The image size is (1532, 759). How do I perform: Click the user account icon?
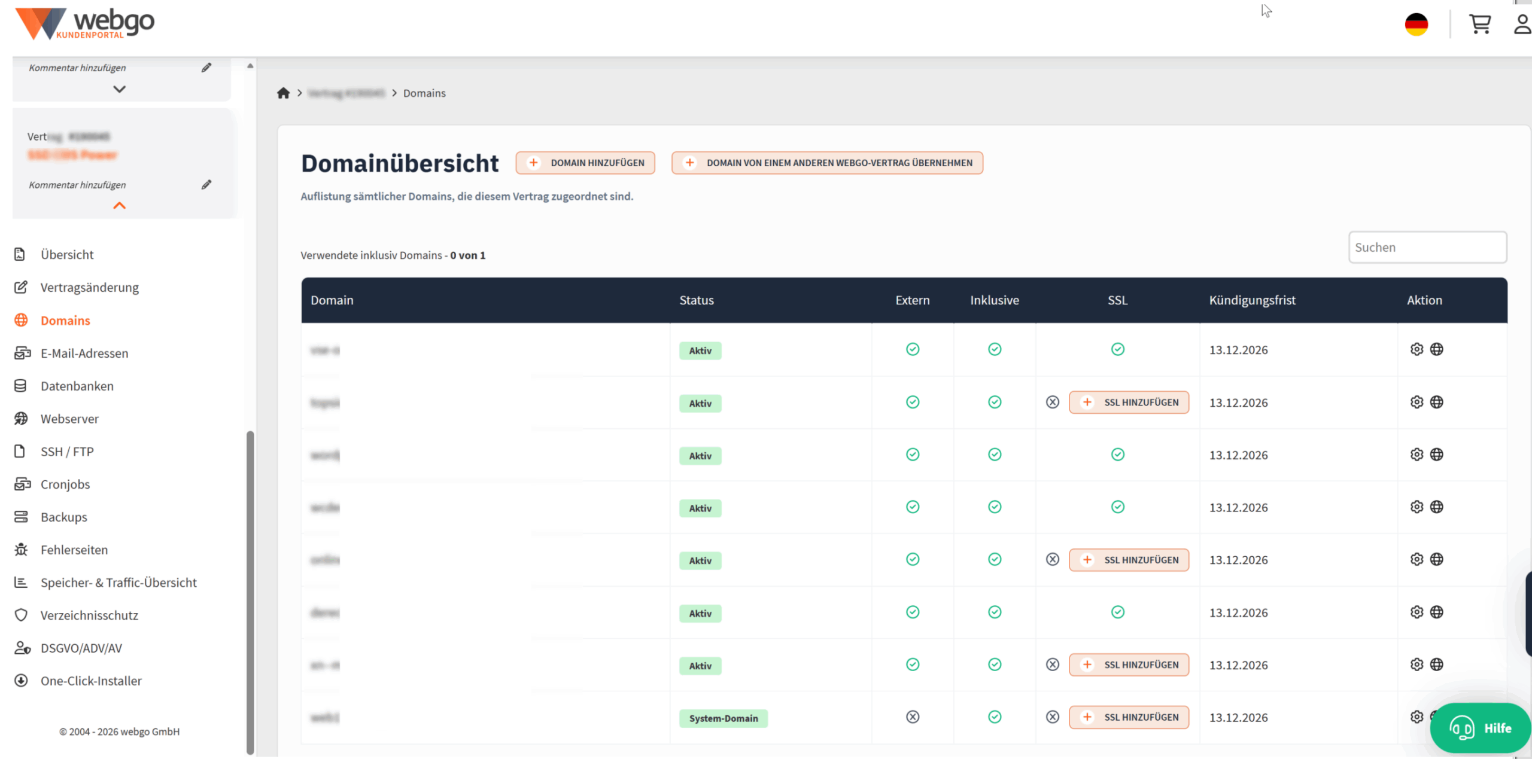pyautogui.click(x=1522, y=25)
